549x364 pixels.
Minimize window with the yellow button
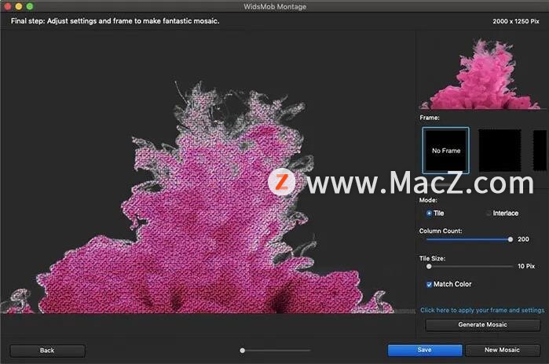(x=19, y=6)
